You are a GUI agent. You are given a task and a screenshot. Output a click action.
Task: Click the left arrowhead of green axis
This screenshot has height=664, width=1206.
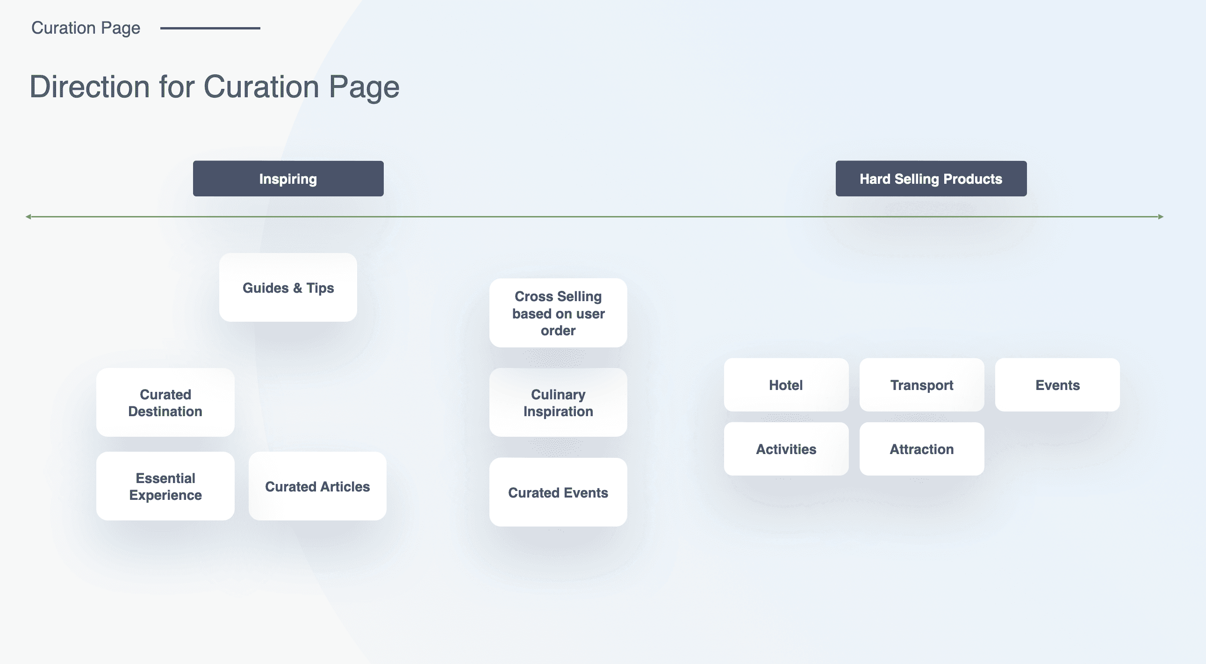pos(28,217)
